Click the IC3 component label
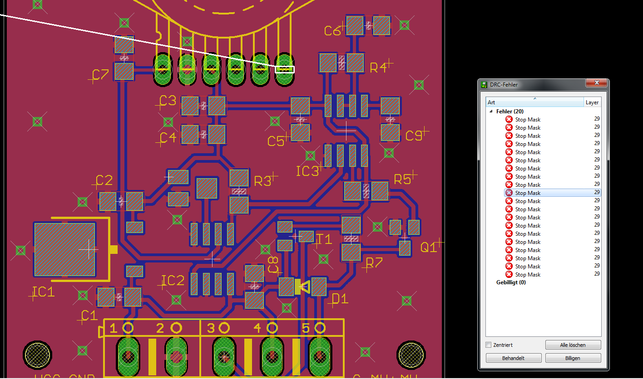Viewport: 643px width, 379px height. point(307,171)
